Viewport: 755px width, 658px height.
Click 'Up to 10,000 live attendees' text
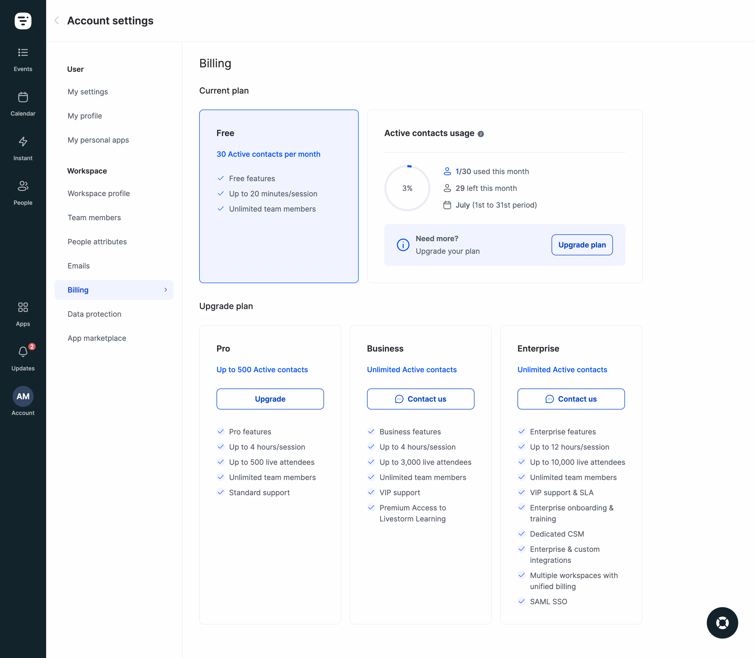[x=577, y=462]
